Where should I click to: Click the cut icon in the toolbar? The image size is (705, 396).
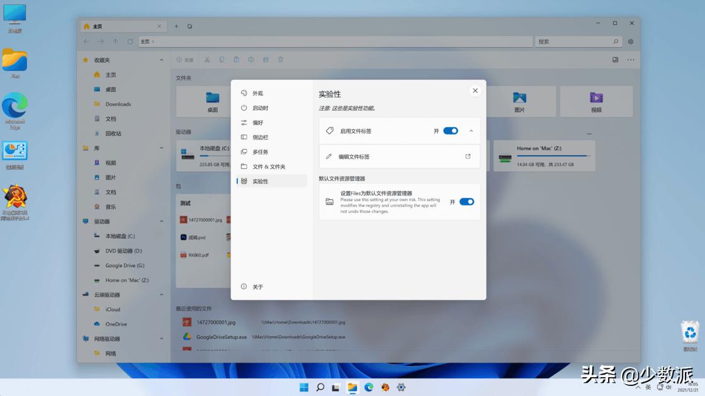pyautogui.click(x=206, y=59)
